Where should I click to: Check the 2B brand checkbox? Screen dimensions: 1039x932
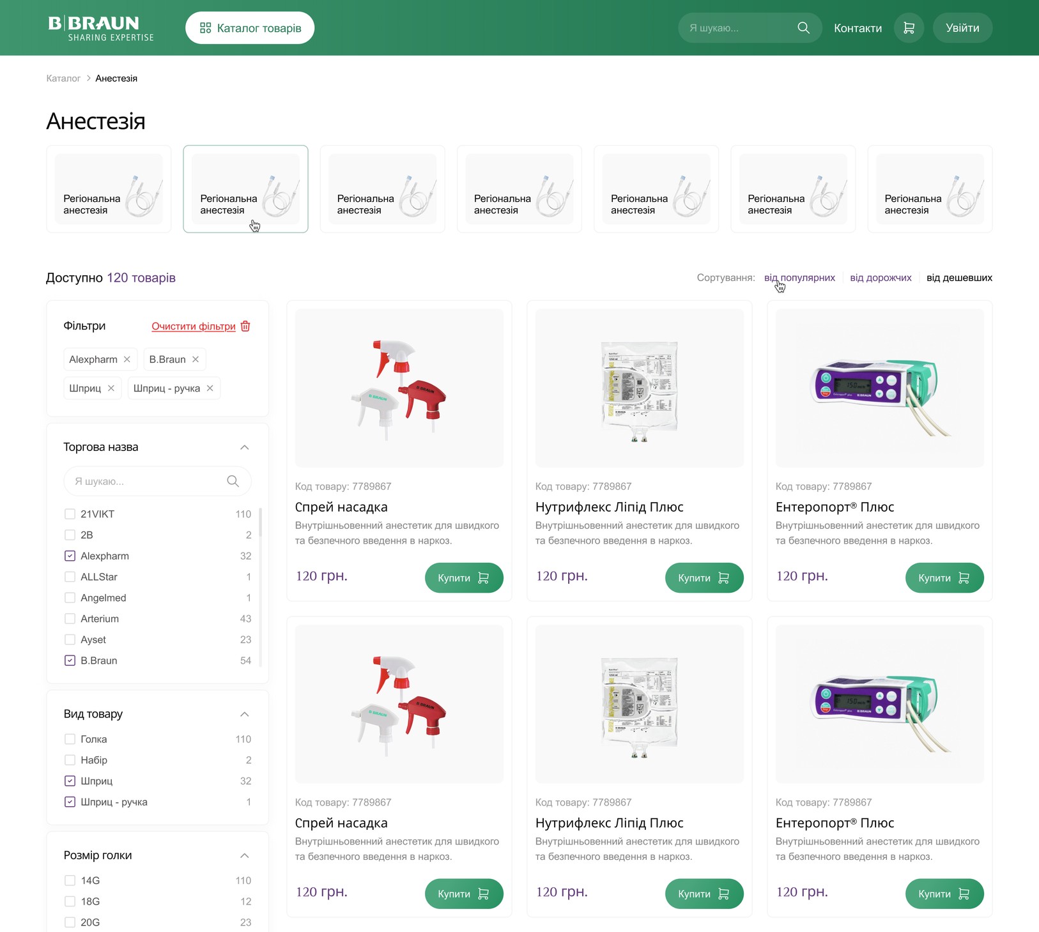(70, 535)
